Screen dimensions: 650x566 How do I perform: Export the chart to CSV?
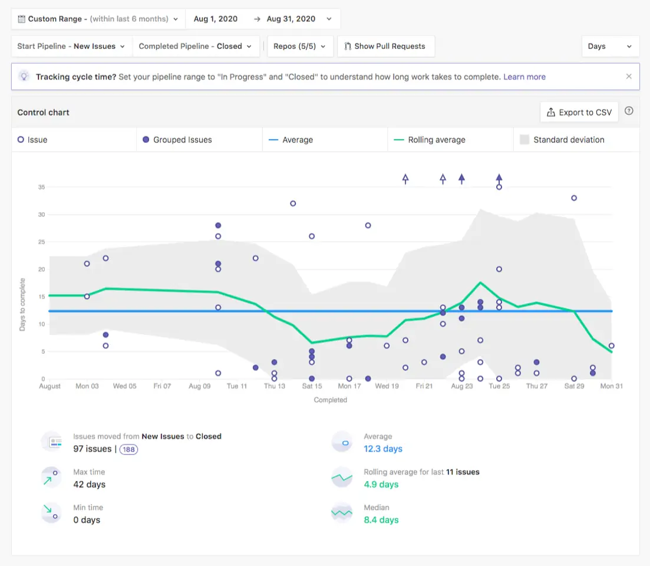(579, 113)
